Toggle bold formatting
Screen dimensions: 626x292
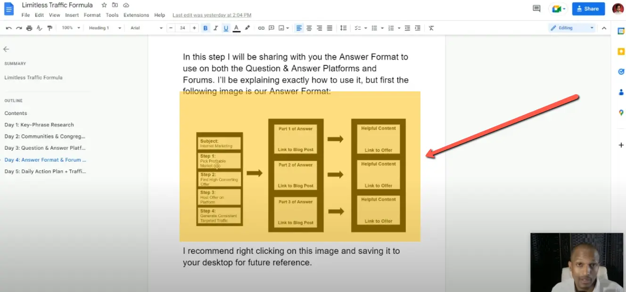click(205, 28)
